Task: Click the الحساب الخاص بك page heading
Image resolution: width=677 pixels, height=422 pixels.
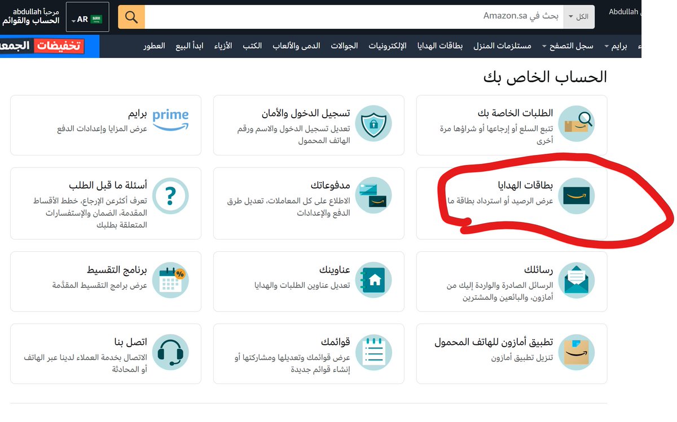Action: pyautogui.click(x=545, y=77)
